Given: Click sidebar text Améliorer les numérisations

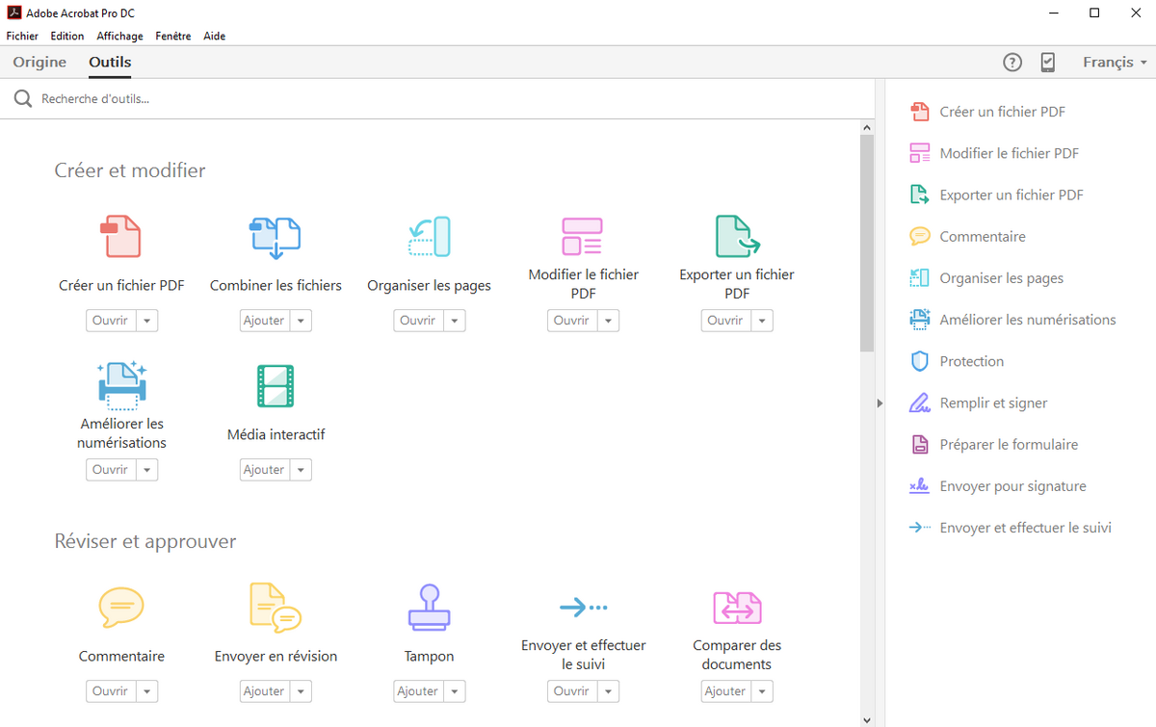Looking at the screenshot, I should click(x=1028, y=320).
